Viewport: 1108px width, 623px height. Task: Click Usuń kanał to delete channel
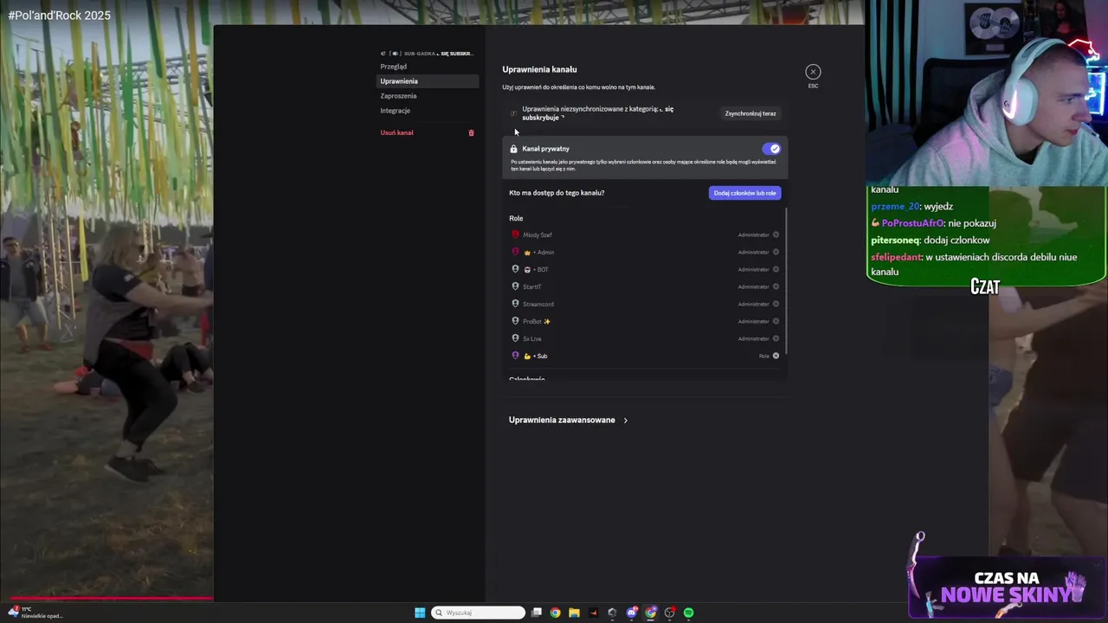coord(397,133)
